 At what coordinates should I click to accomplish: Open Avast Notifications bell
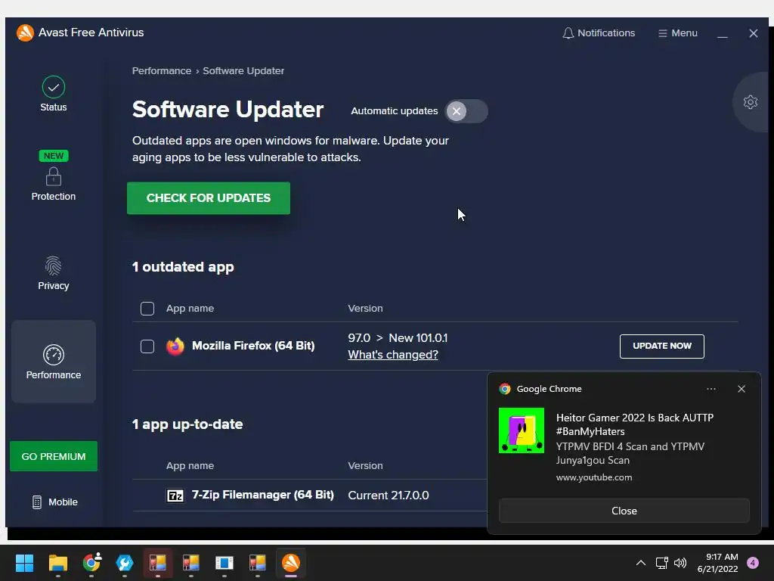click(599, 33)
